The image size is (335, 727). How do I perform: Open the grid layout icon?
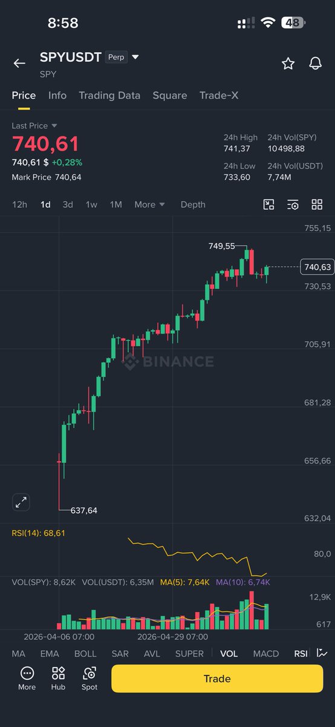[x=317, y=204]
